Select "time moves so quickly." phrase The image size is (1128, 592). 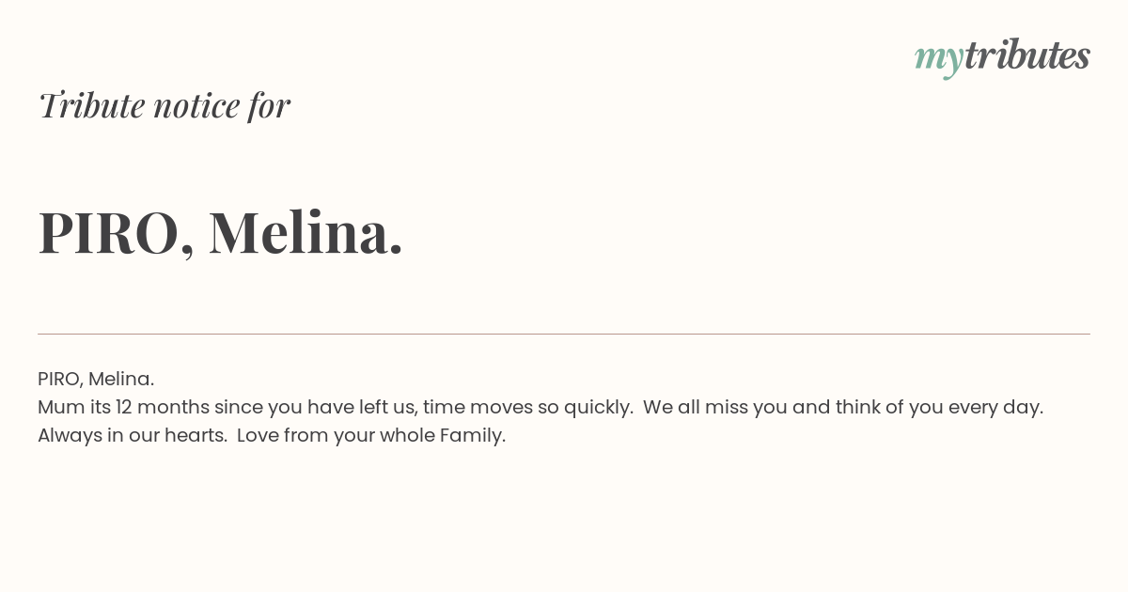tap(528, 408)
